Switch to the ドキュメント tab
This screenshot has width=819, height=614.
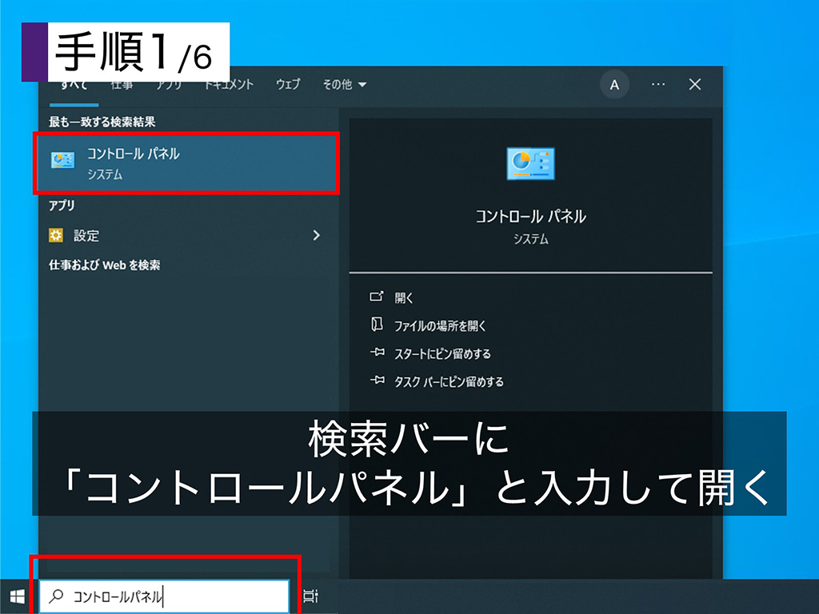[x=227, y=85]
